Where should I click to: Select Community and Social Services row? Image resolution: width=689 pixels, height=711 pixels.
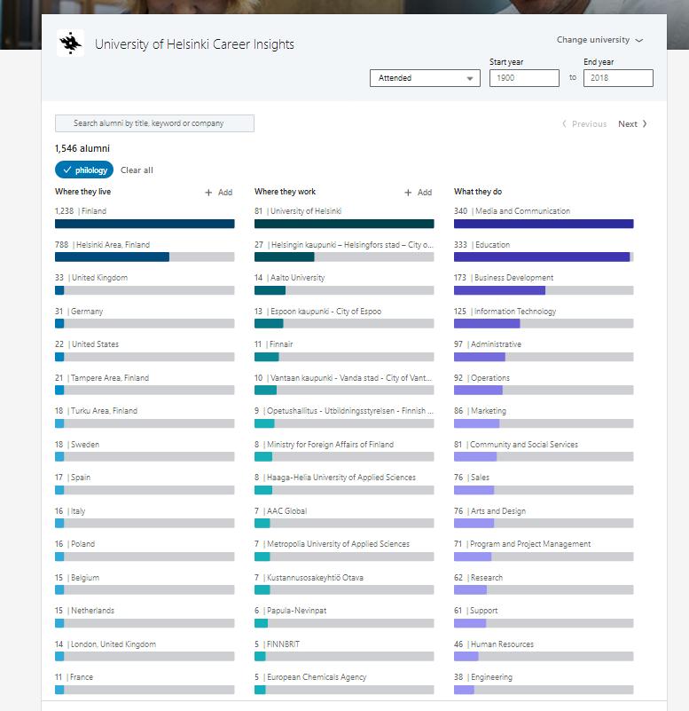pos(544,451)
